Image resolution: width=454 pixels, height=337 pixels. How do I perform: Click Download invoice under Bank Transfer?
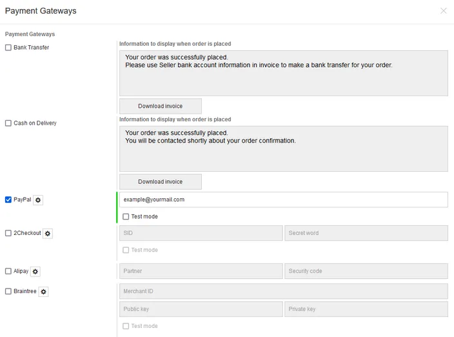click(161, 106)
